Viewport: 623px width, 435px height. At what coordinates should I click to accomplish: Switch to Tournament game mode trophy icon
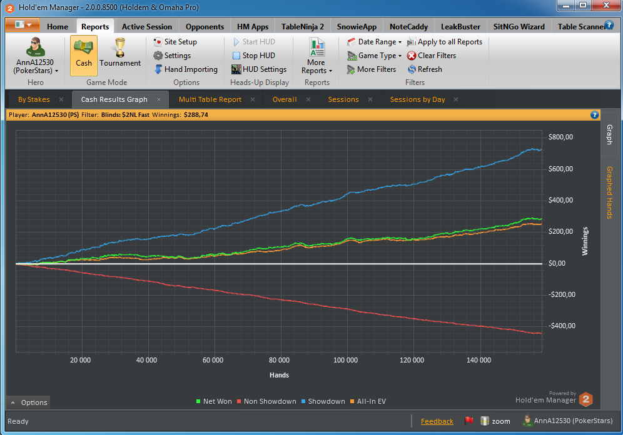[x=120, y=47]
